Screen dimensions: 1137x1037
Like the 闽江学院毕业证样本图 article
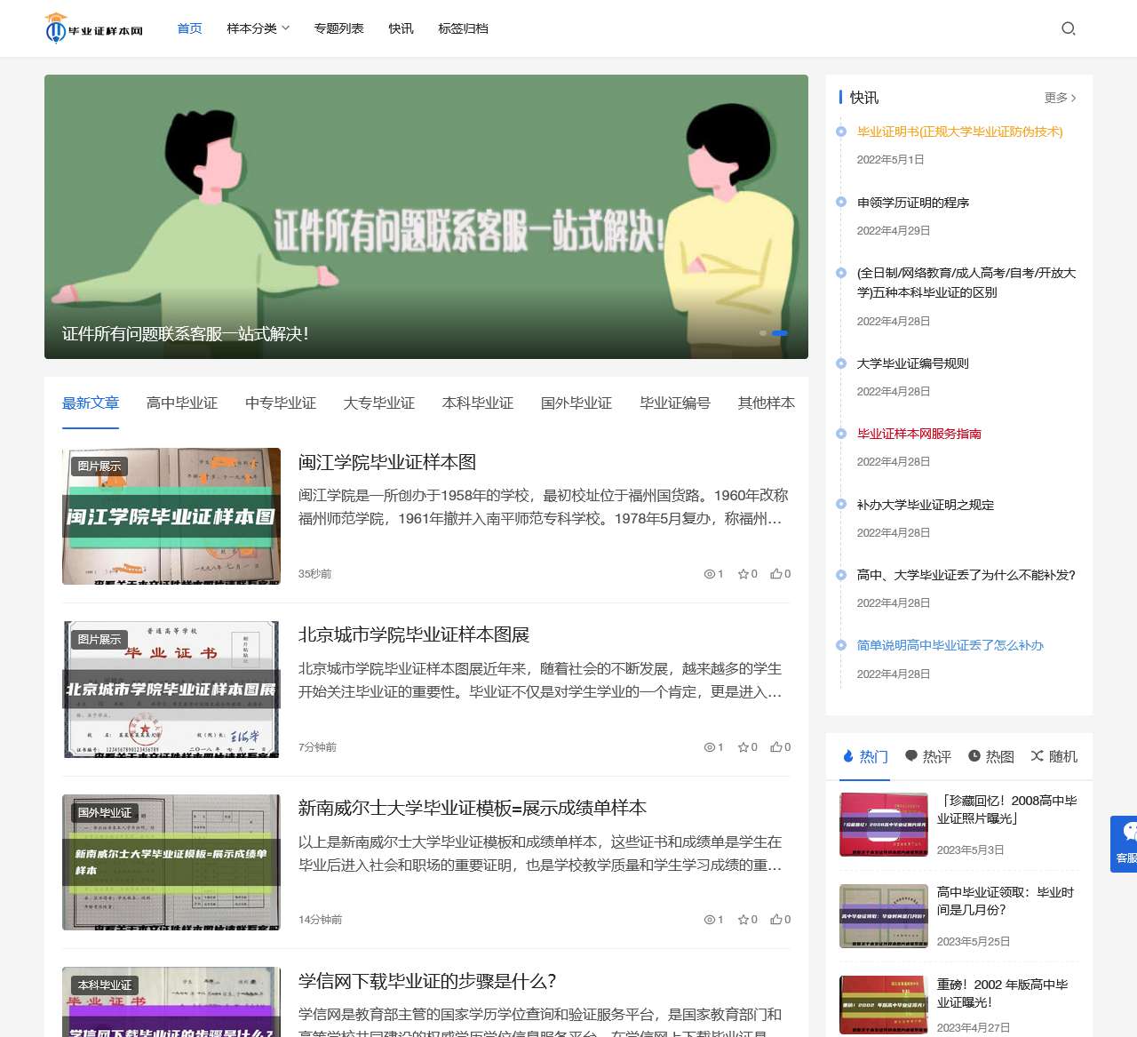775,574
